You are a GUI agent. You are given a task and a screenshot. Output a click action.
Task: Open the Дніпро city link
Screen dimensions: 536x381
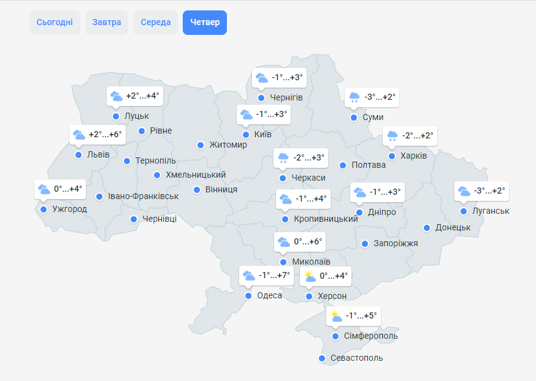(382, 213)
